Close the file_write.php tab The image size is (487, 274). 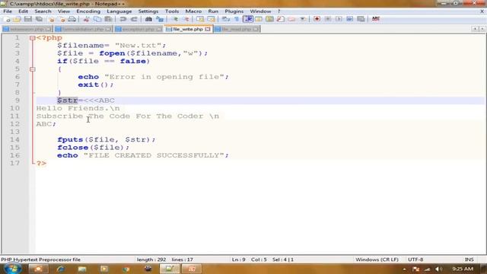208,29
